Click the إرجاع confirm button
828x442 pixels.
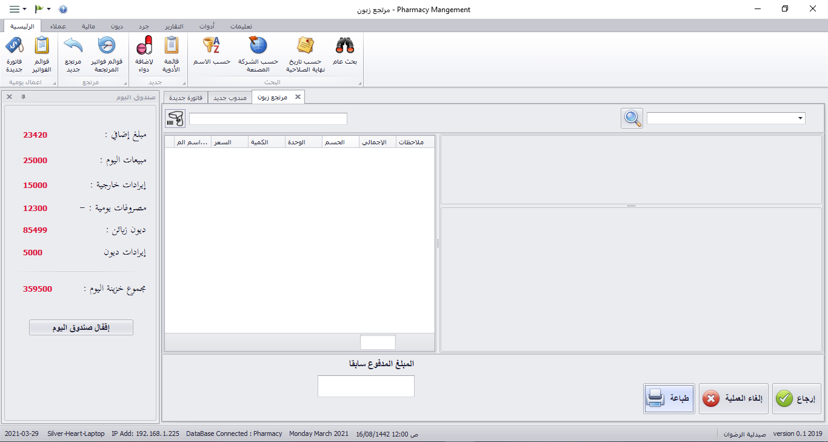click(796, 399)
